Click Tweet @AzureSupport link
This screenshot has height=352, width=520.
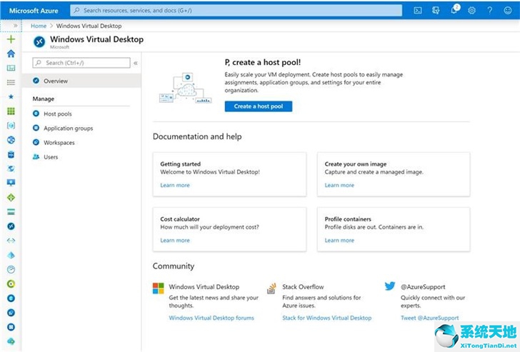coord(429,318)
